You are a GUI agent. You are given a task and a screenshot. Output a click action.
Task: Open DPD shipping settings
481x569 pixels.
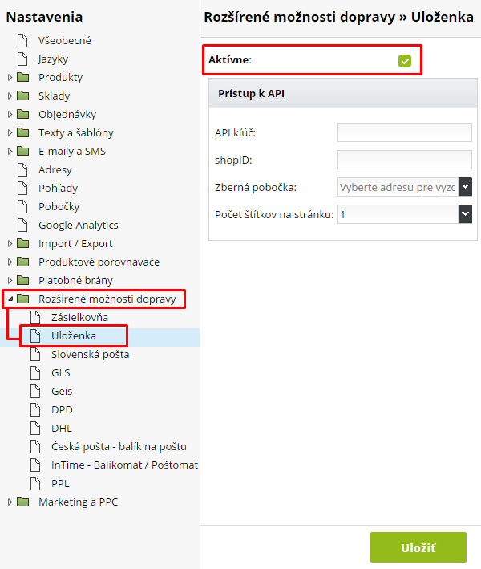[62, 409]
